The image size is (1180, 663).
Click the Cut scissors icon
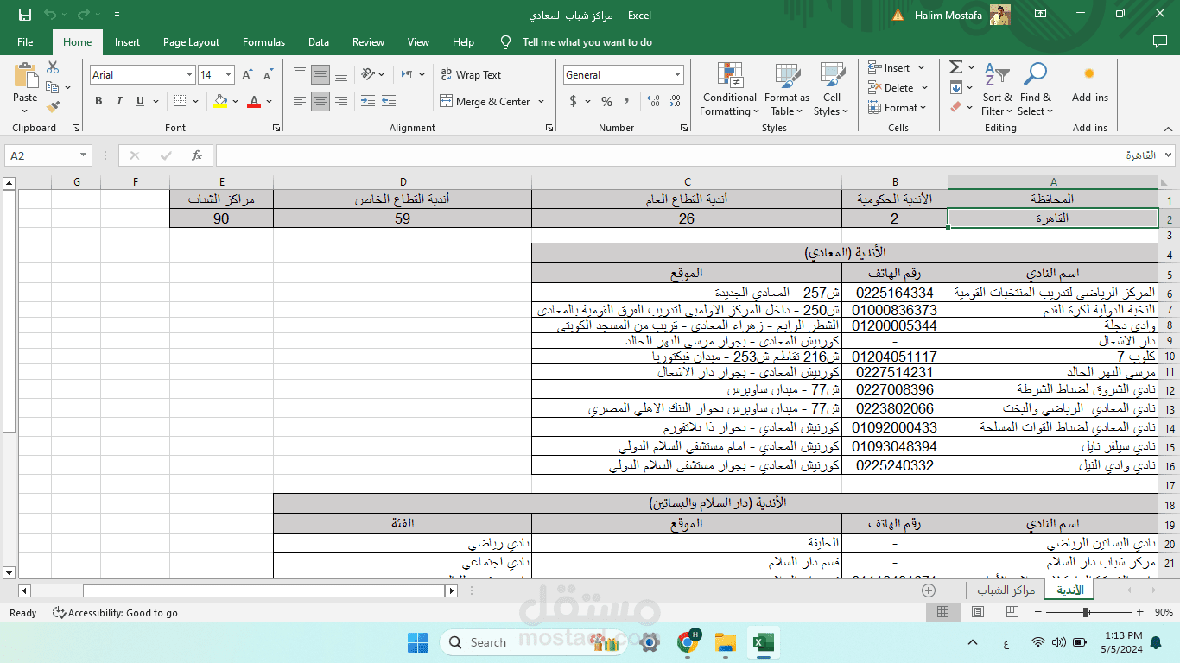click(53, 67)
